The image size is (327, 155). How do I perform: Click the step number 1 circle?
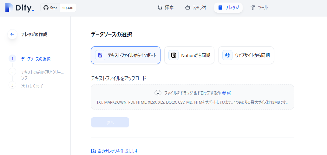[12, 59]
